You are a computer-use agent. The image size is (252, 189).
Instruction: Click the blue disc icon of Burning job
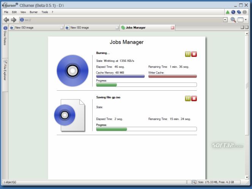[72, 71]
